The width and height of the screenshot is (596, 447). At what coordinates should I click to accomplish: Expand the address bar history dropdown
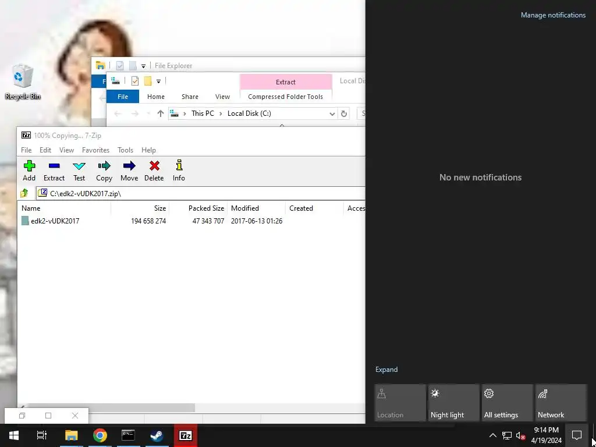pyautogui.click(x=332, y=113)
